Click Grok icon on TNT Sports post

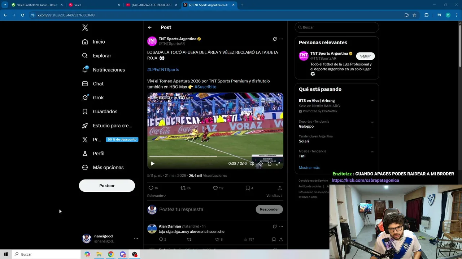click(275, 39)
